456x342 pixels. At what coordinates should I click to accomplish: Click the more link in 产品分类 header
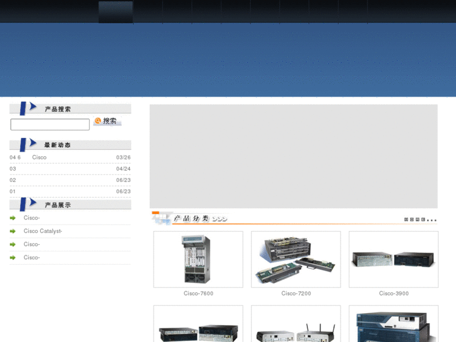pos(420,220)
